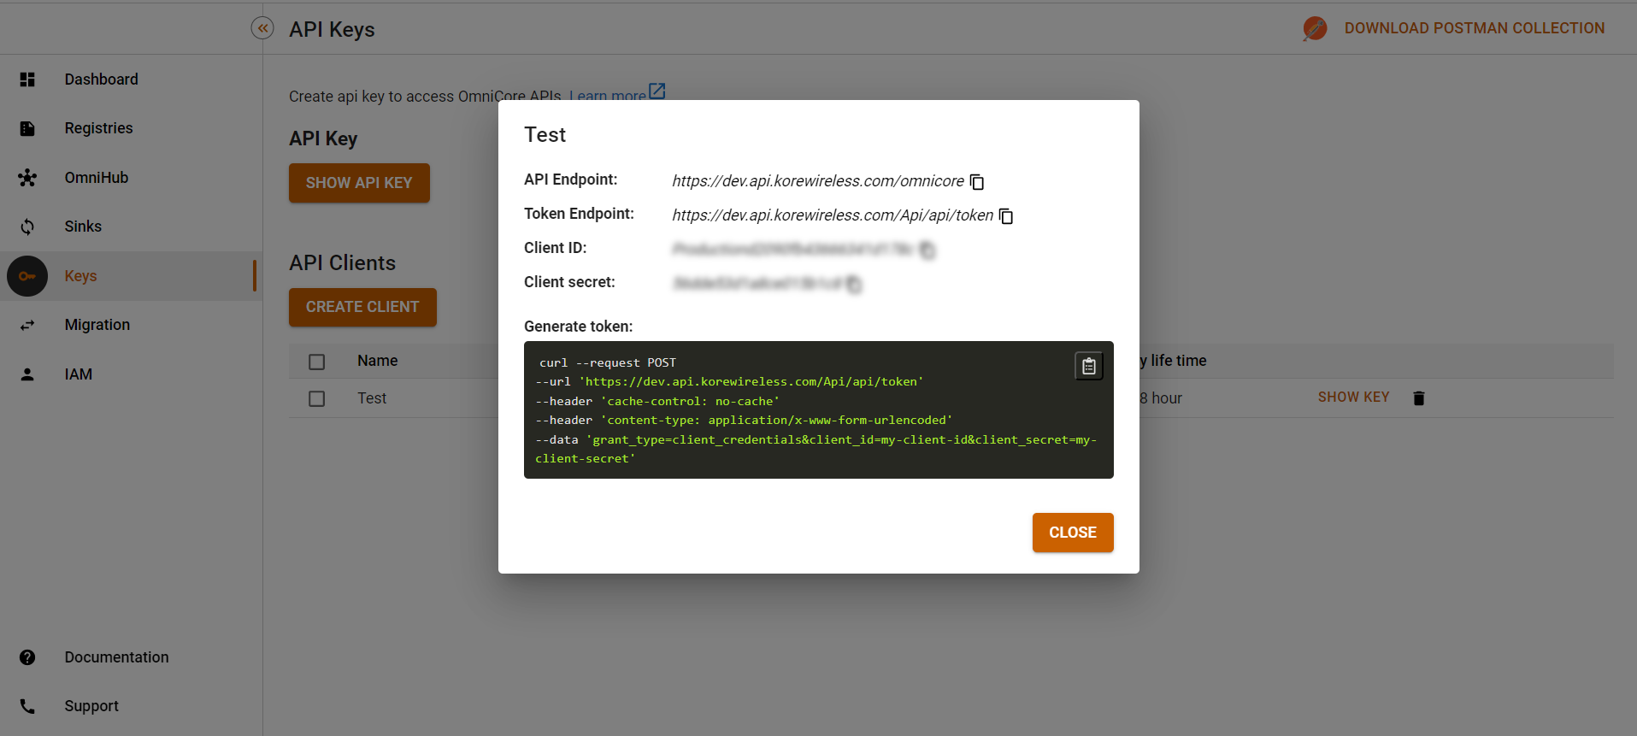Open the Learn more external link icon

(x=657, y=91)
